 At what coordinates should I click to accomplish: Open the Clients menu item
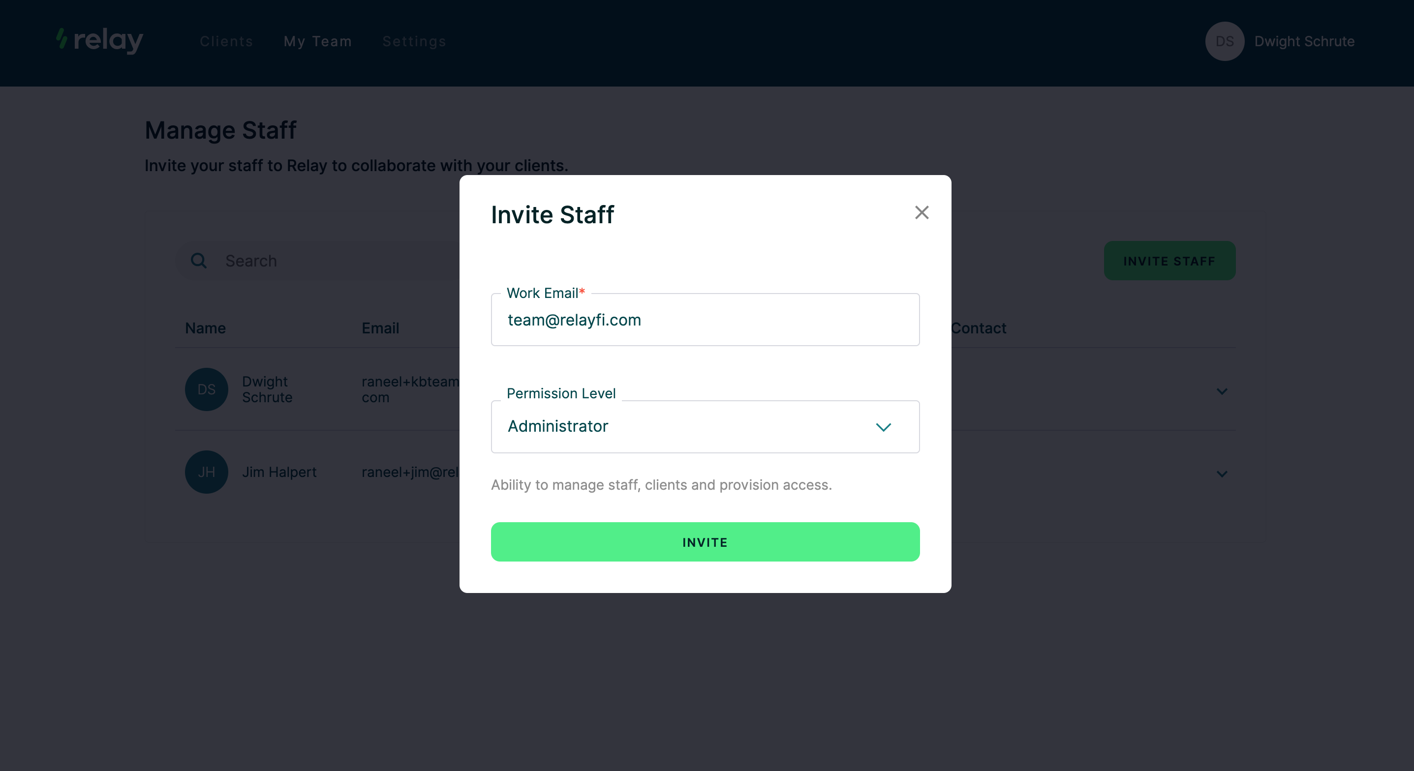coord(226,41)
